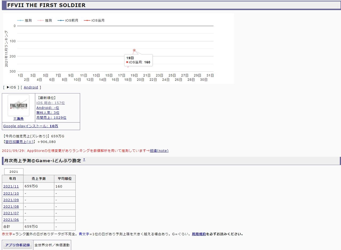Toggle the pink 推測 legend series
This screenshot has width=341, height=250.
pos(45,21)
